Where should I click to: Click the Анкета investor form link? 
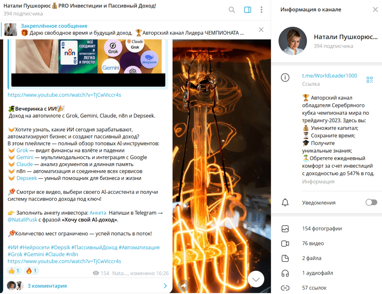coord(98,213)
